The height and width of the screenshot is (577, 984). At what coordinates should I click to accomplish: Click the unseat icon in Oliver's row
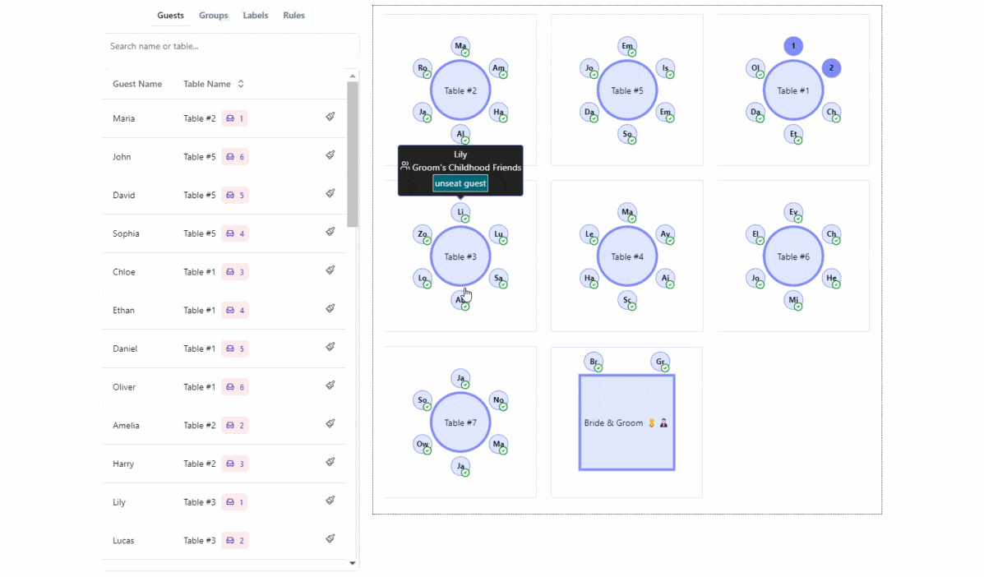tap(330, 385)
